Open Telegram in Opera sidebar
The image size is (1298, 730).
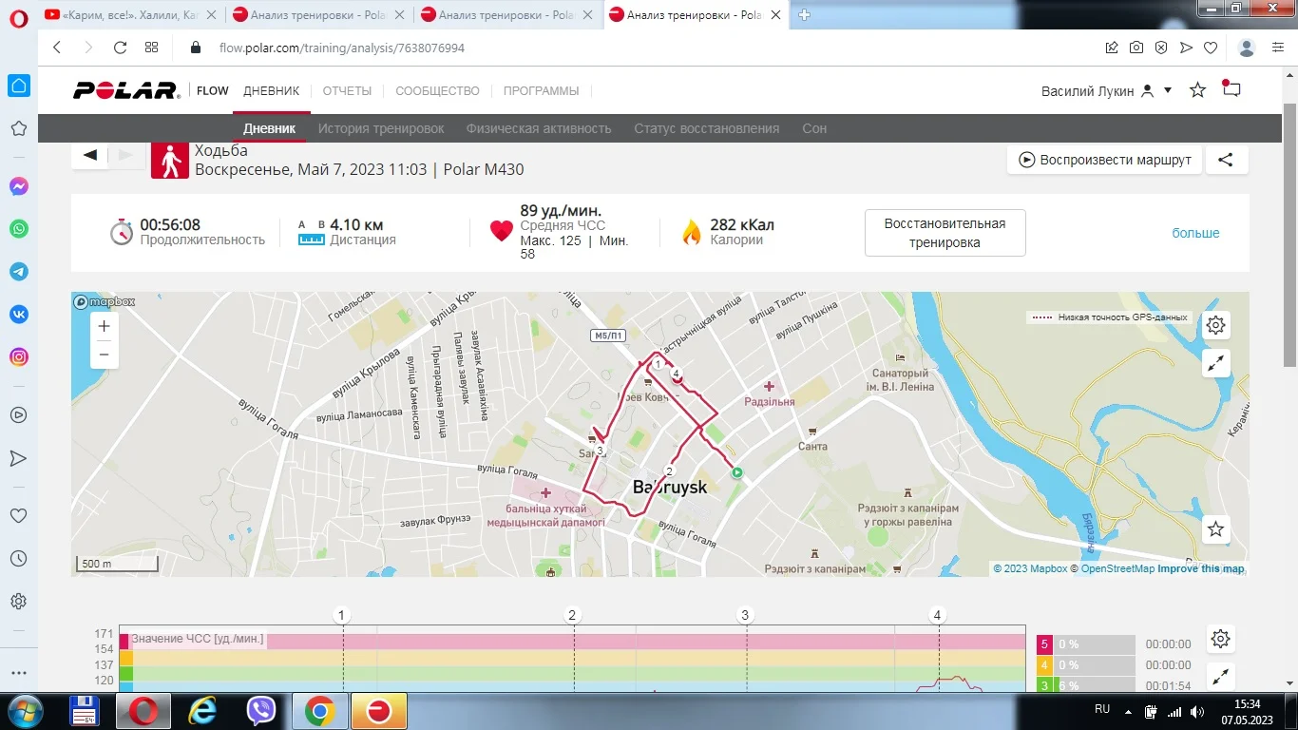coord(19,272)
